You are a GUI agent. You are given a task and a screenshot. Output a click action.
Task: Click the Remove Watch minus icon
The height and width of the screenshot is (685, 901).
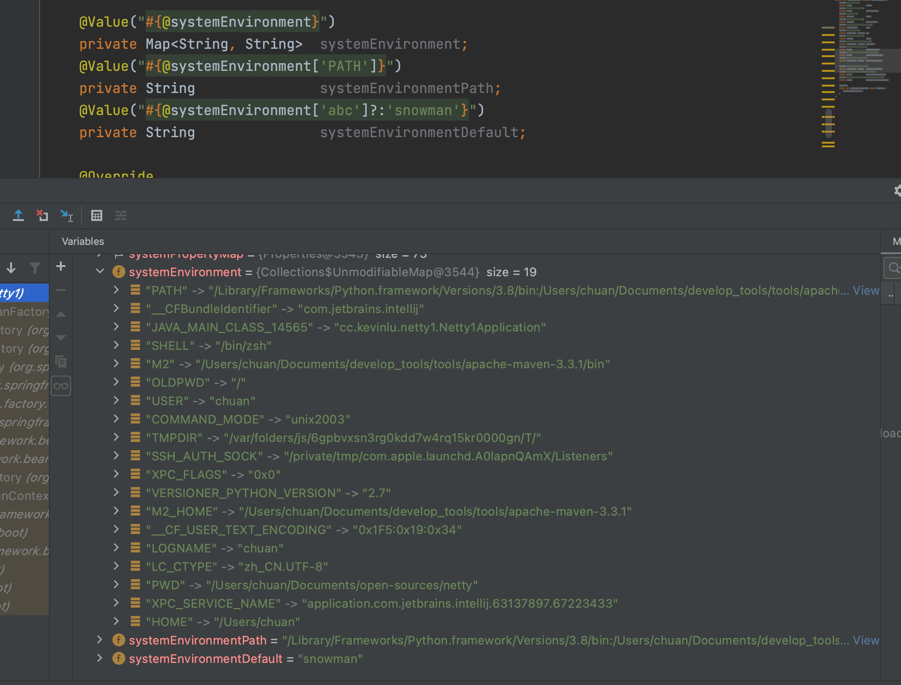[61, 290]
